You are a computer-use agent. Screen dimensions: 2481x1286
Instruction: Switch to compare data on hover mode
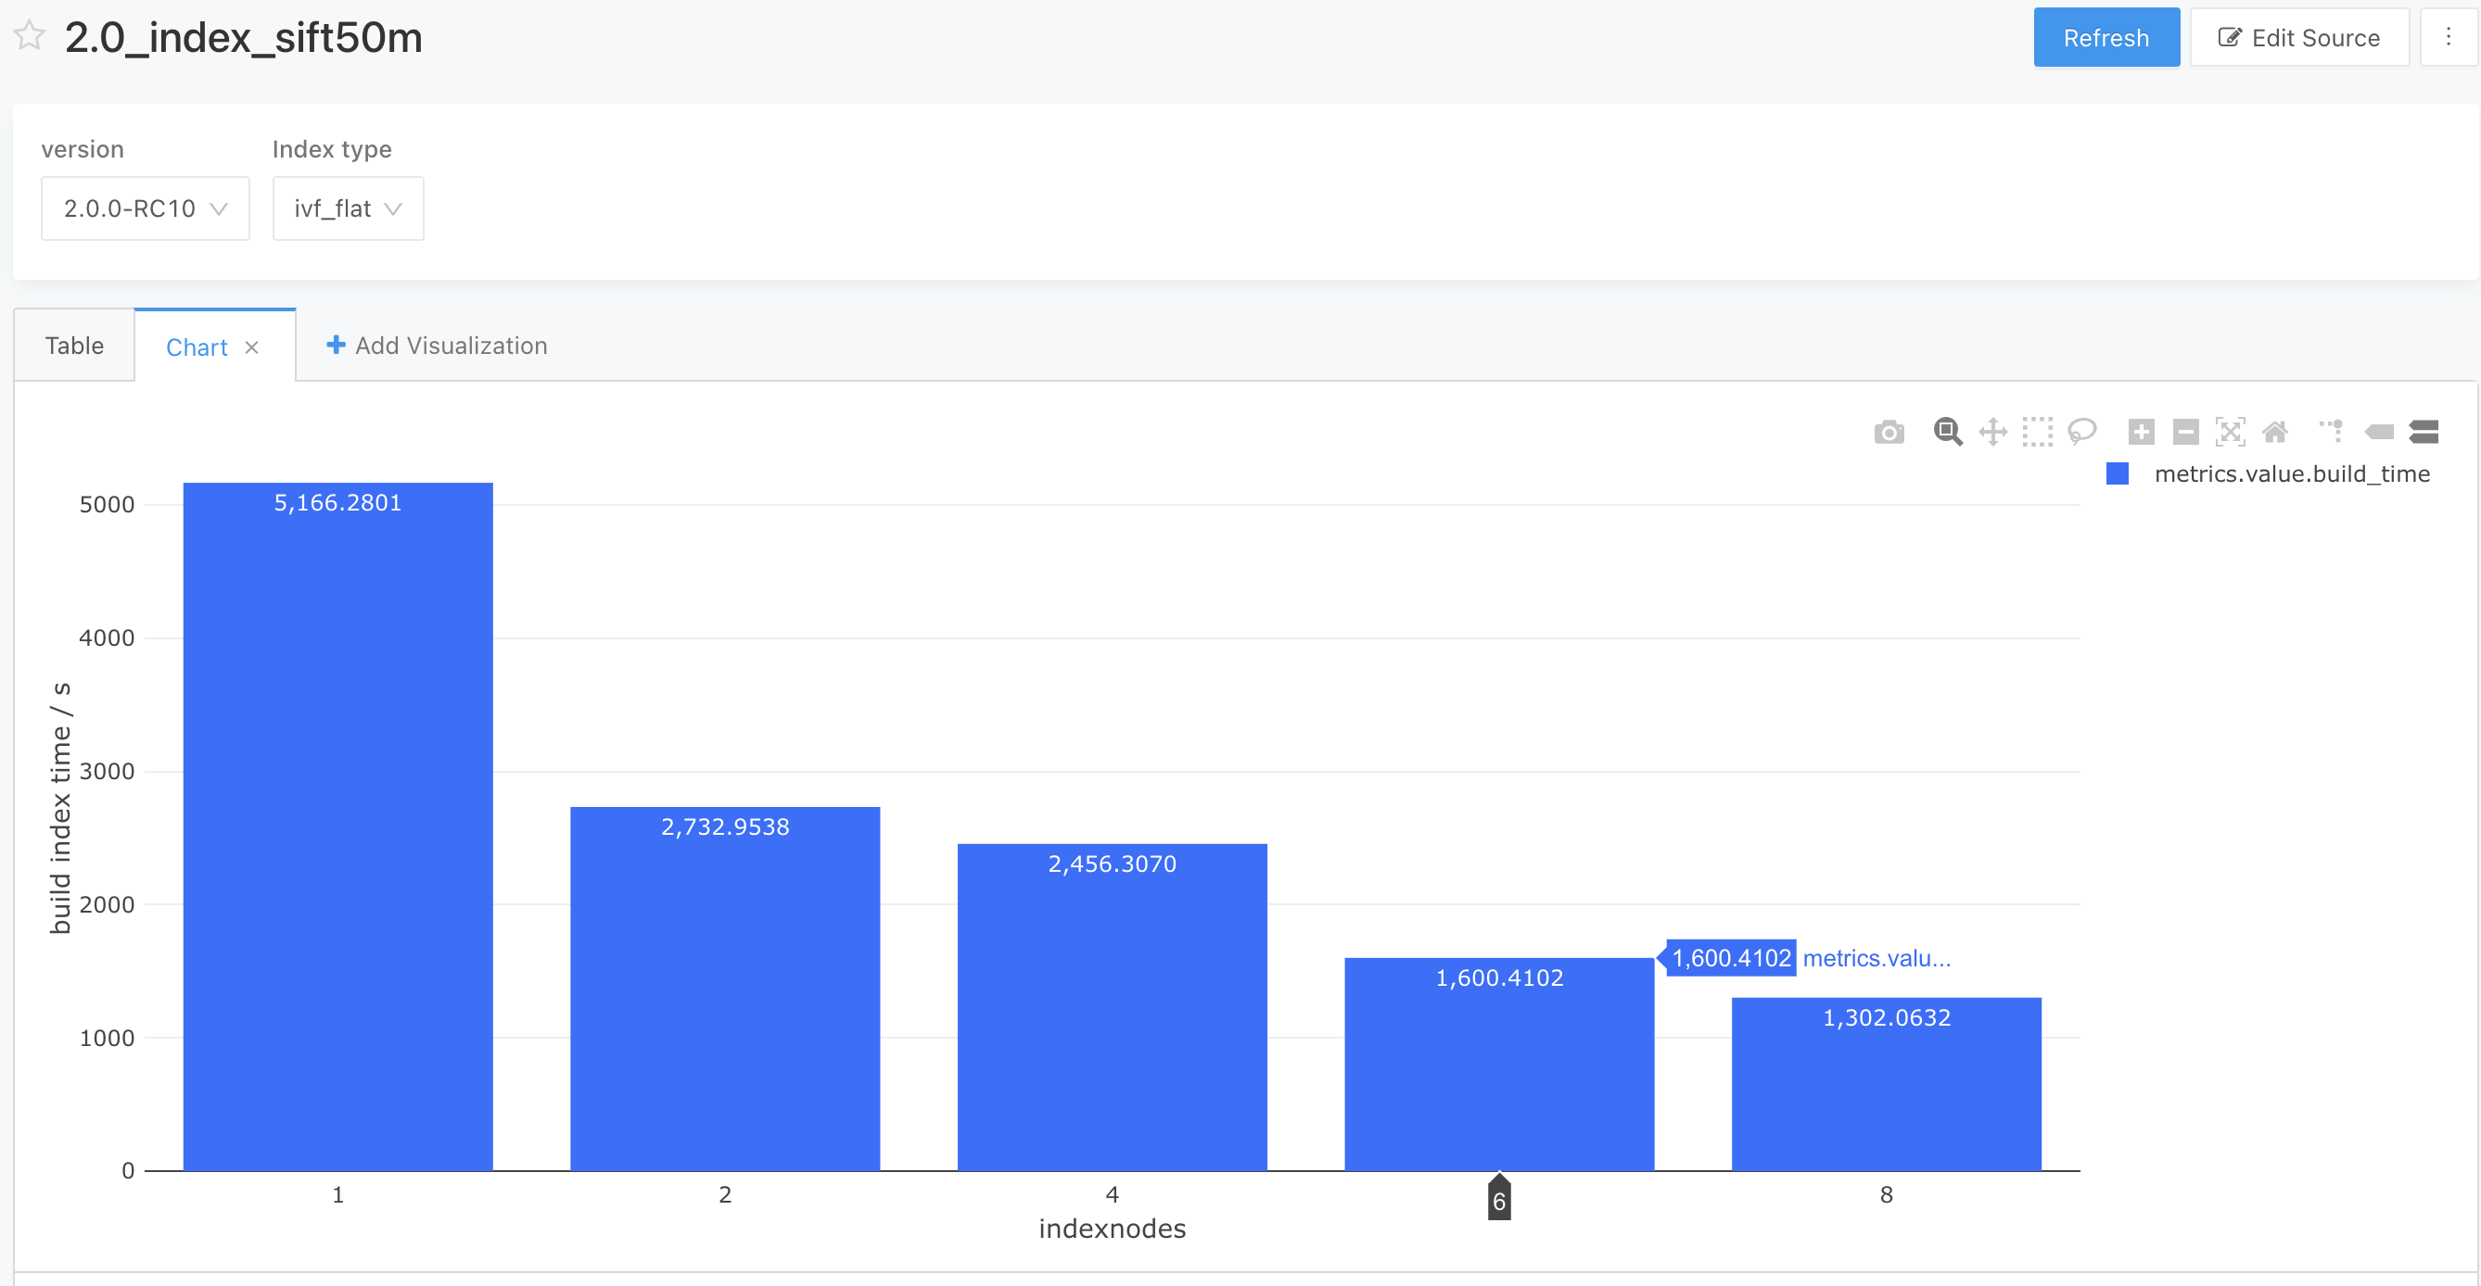click(2425, 432)
